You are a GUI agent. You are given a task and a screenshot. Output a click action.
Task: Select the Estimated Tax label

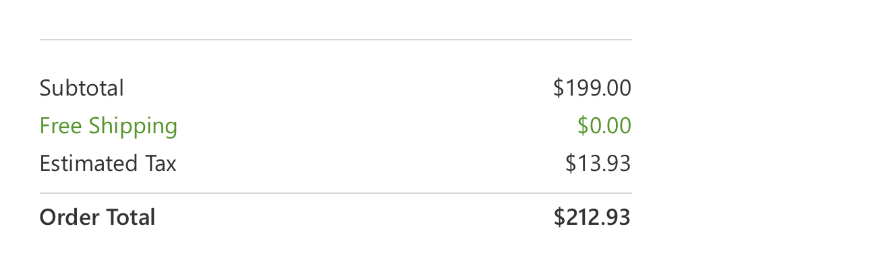(x=108, y=164)
